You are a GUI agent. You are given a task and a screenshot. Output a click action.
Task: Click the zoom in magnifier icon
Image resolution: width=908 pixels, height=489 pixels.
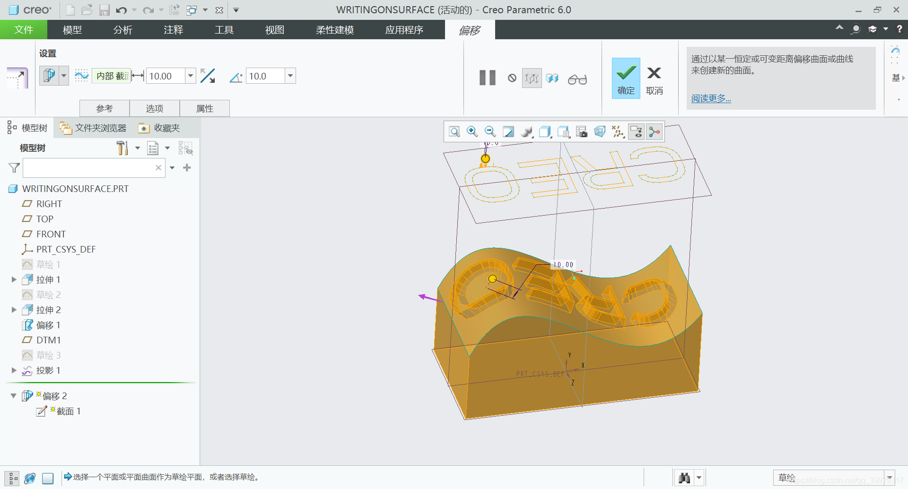472,131
